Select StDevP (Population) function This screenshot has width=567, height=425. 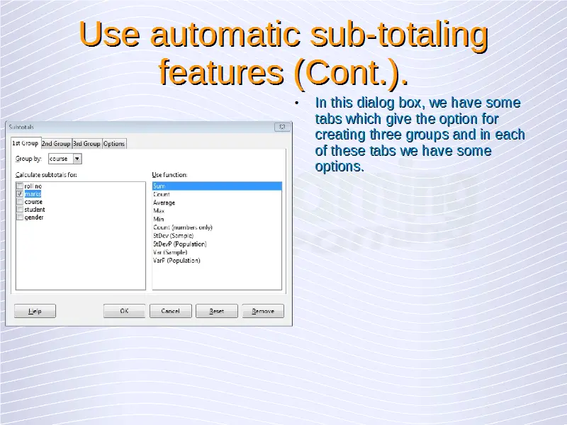(x=179, y=244)
